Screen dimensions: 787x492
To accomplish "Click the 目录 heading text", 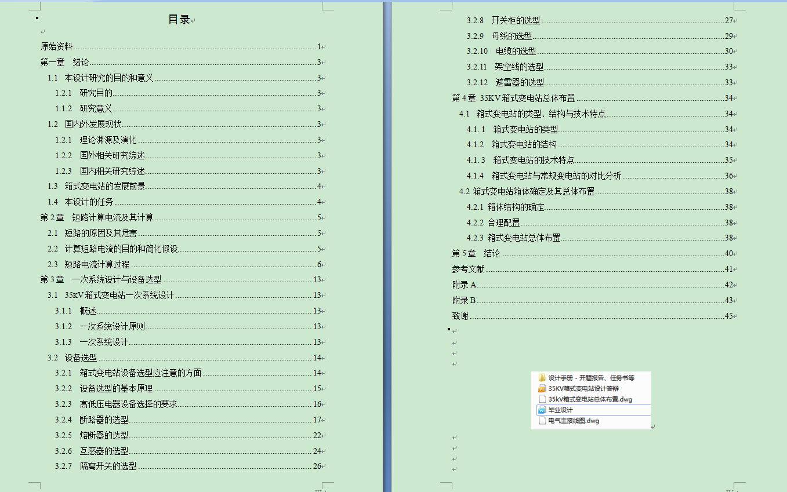I will tap(179, 19).
